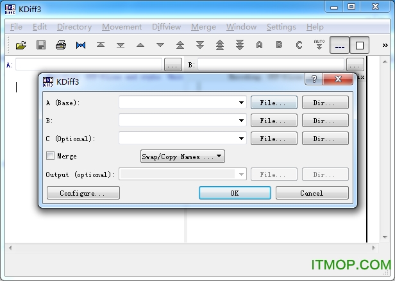Go to last delta icon
395x281 pixels.
tap(121, 46)
